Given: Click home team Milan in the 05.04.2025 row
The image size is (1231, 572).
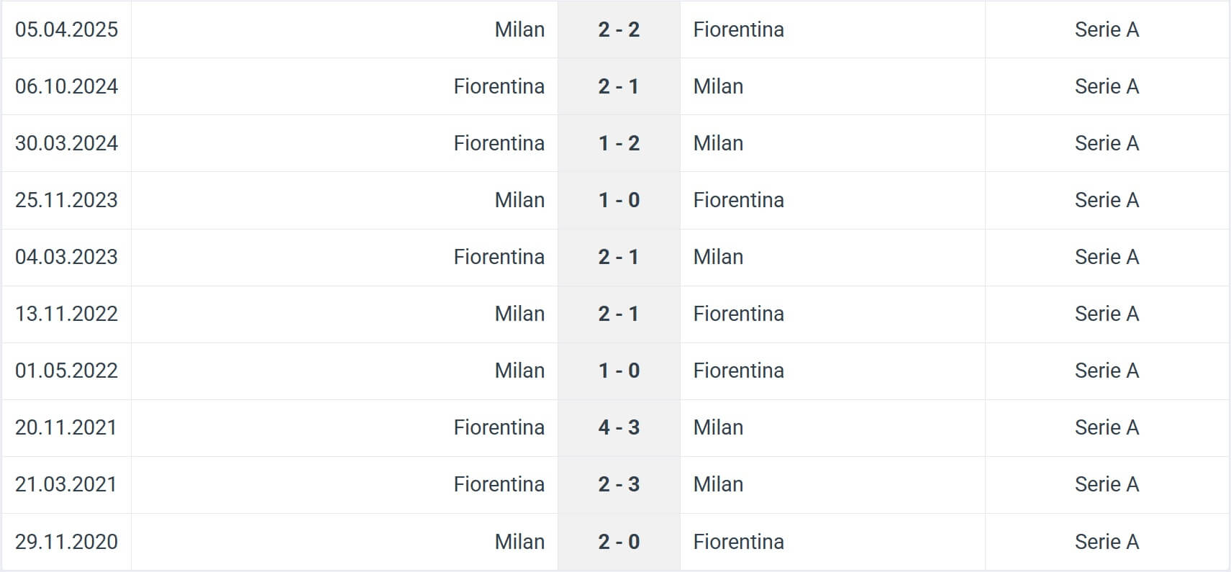Looking at the screenshot, I should point(519,29).
